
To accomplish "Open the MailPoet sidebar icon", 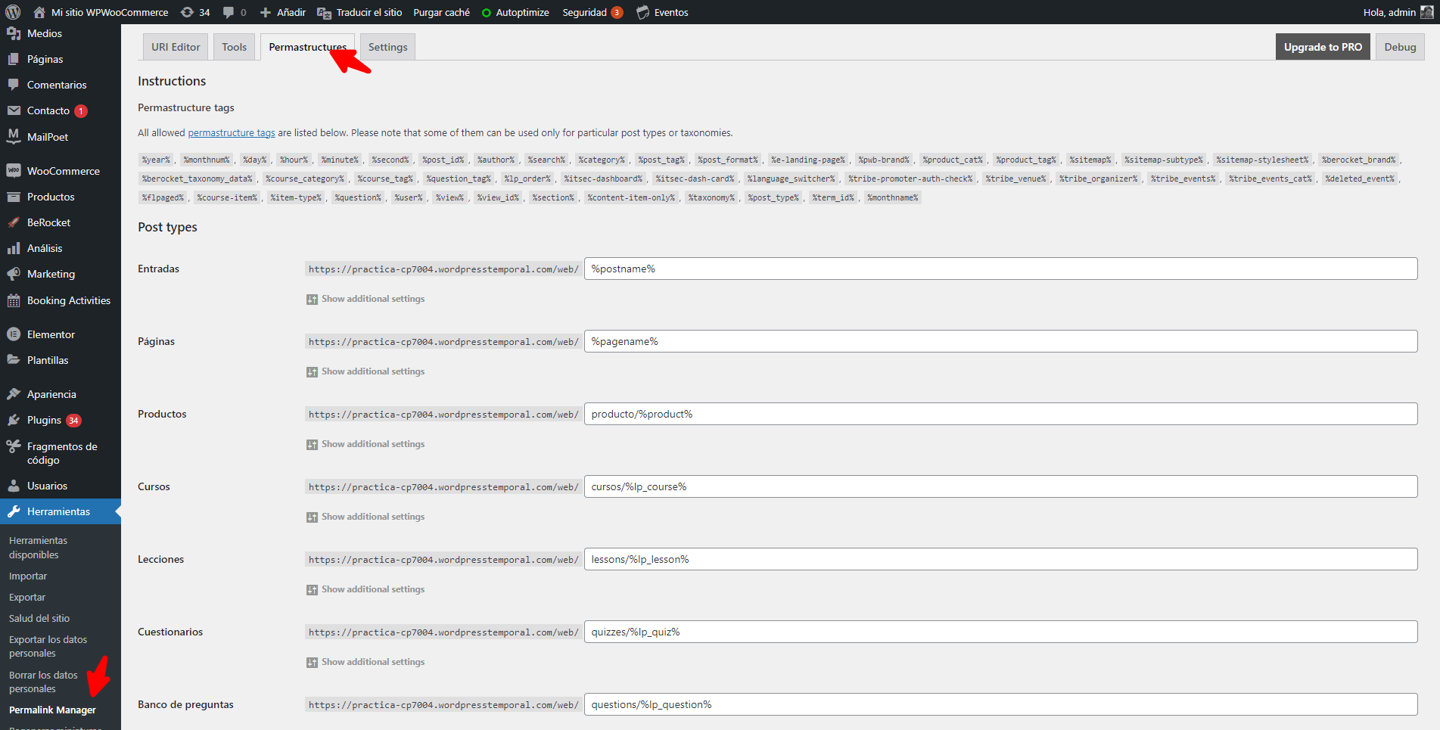I will pyautogui.click(x=14, y=136).
